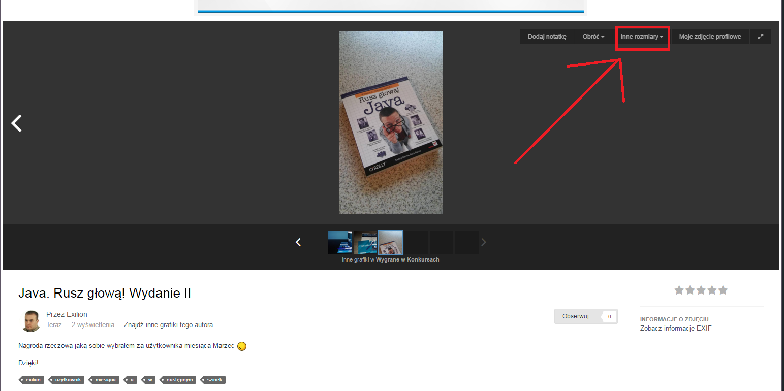This screenshot has height=391, width=784.
Task: Click Exilion's author avatar
Action: point(30,320)
